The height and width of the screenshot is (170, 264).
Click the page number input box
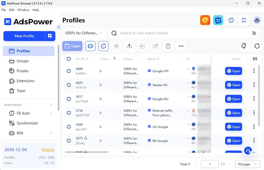[x=210, y=164]
